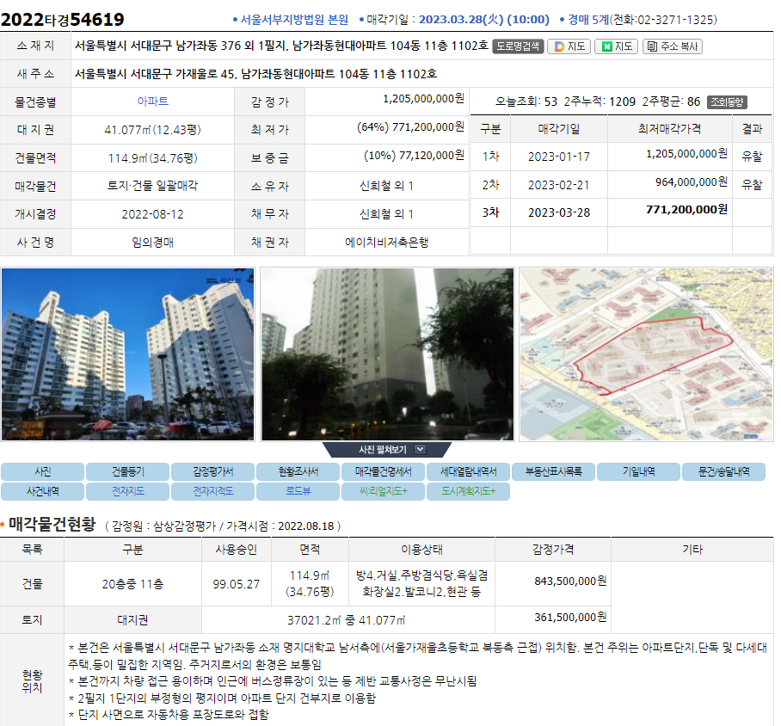Click the 경매 5계 department text
The image size is (781, 726).
587,20
